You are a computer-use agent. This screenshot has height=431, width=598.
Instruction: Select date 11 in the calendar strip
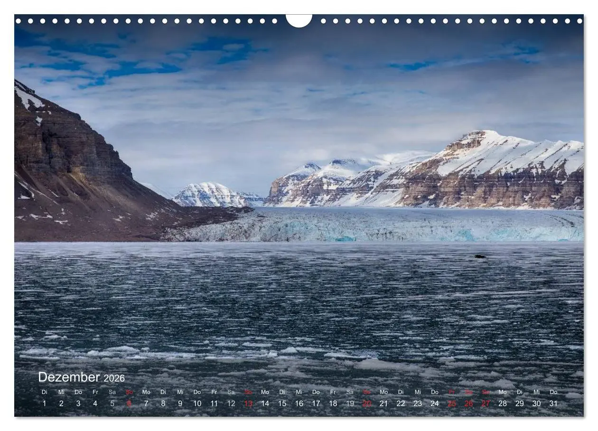(214, 403)
